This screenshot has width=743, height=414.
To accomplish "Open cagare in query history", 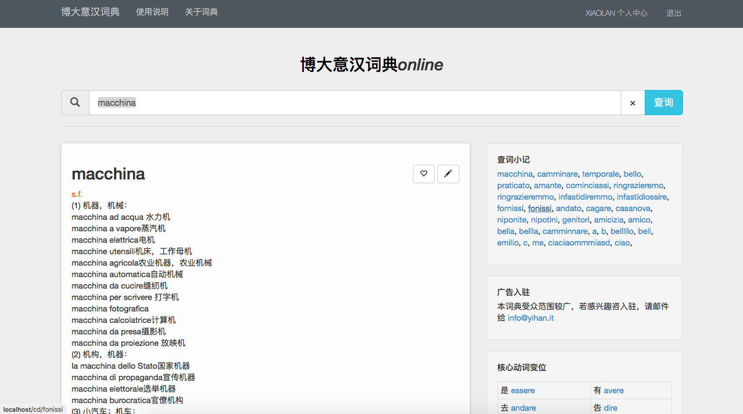I will (x=598, y=208).
